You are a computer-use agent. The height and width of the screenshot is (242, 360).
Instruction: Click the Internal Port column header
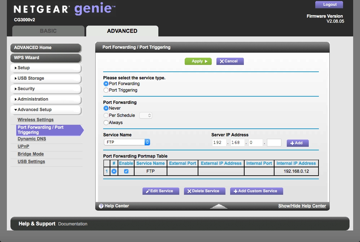259,163
